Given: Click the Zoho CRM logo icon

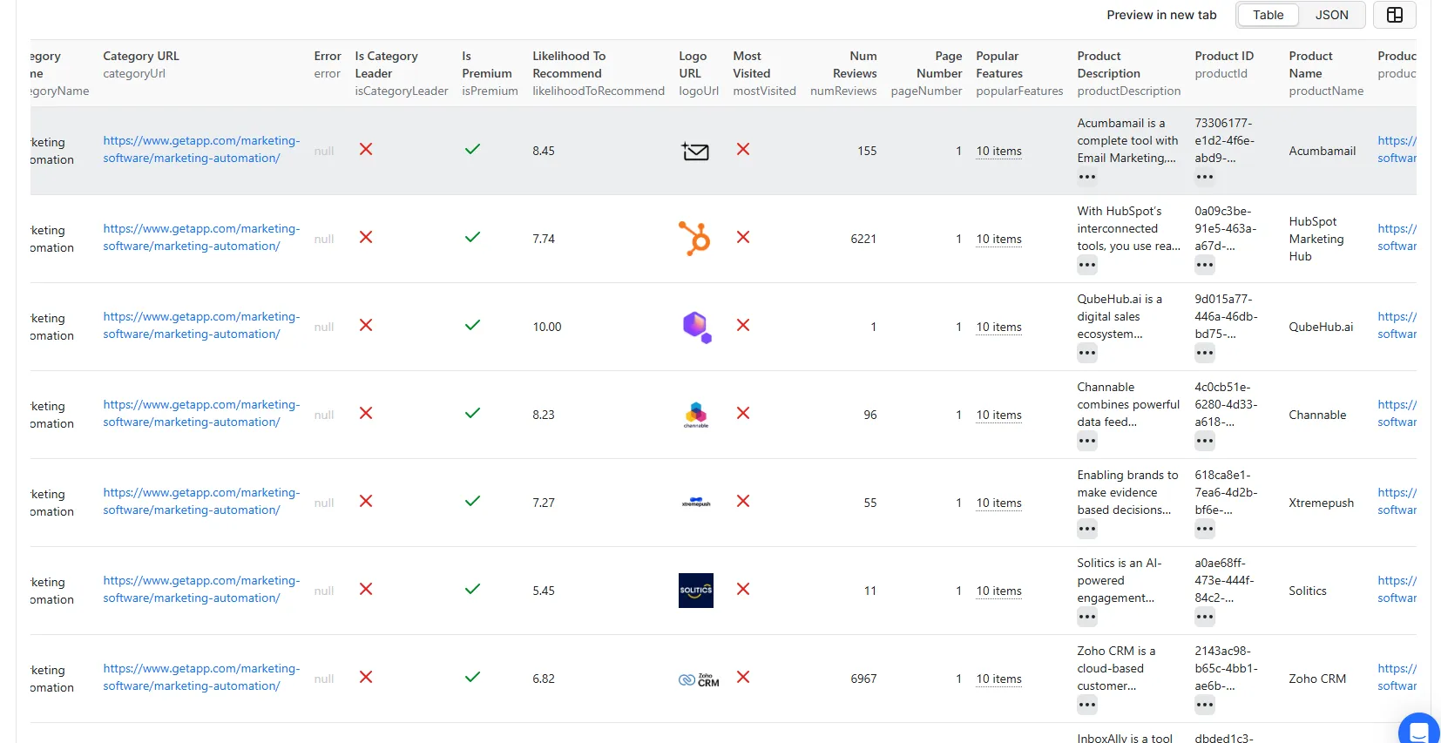Looking at the screenshot, I should point(698,679).
